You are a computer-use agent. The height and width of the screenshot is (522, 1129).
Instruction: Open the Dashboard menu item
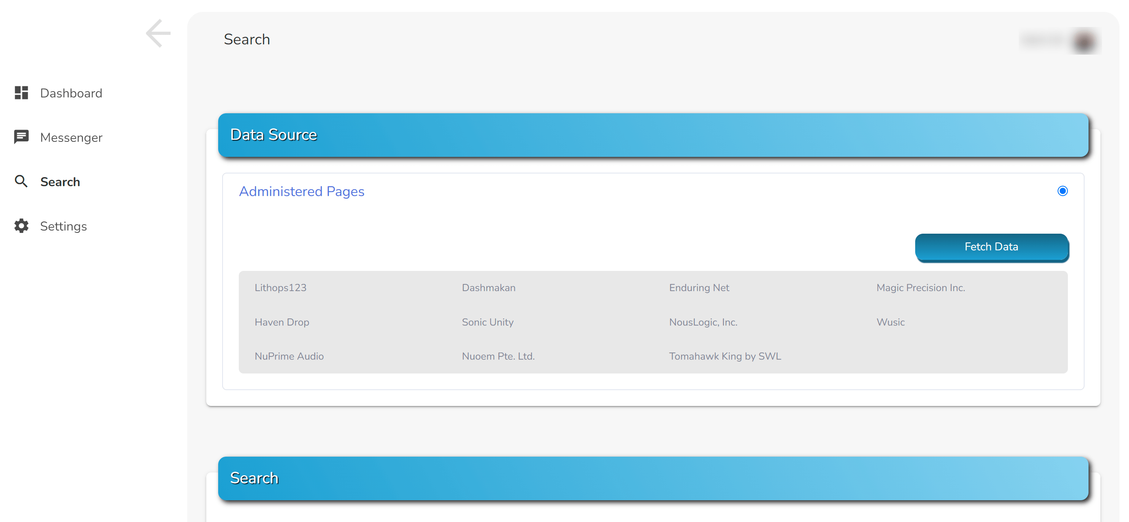[x=71, y=93]
